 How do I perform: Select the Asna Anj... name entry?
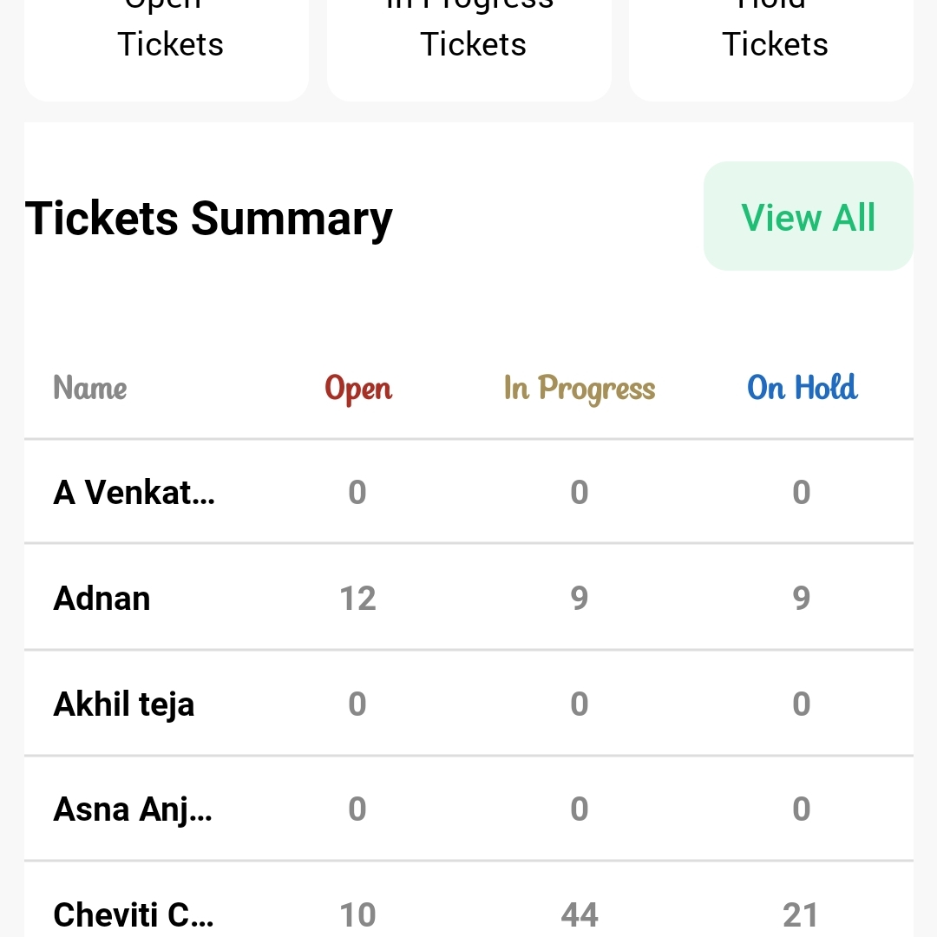pos(133,809)
